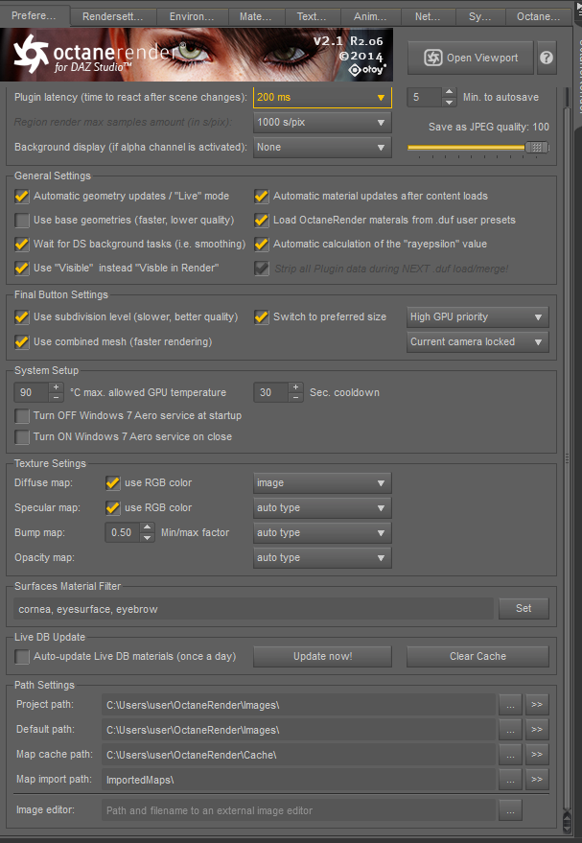Toggle Automatic material updates after content loads
The height and width of the screenshot is (843, 582).
click(x=262, y=197)
